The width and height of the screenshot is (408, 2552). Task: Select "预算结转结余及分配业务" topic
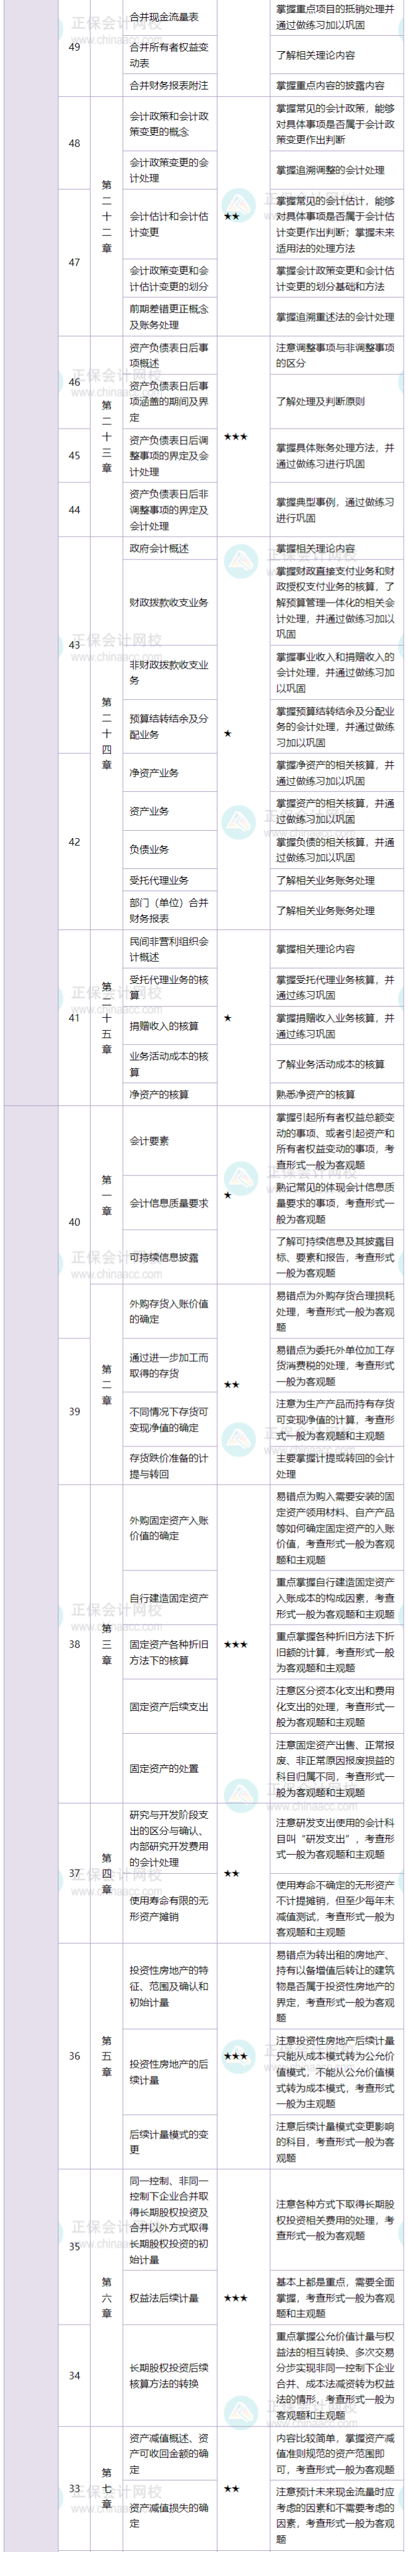coord(170,726)
